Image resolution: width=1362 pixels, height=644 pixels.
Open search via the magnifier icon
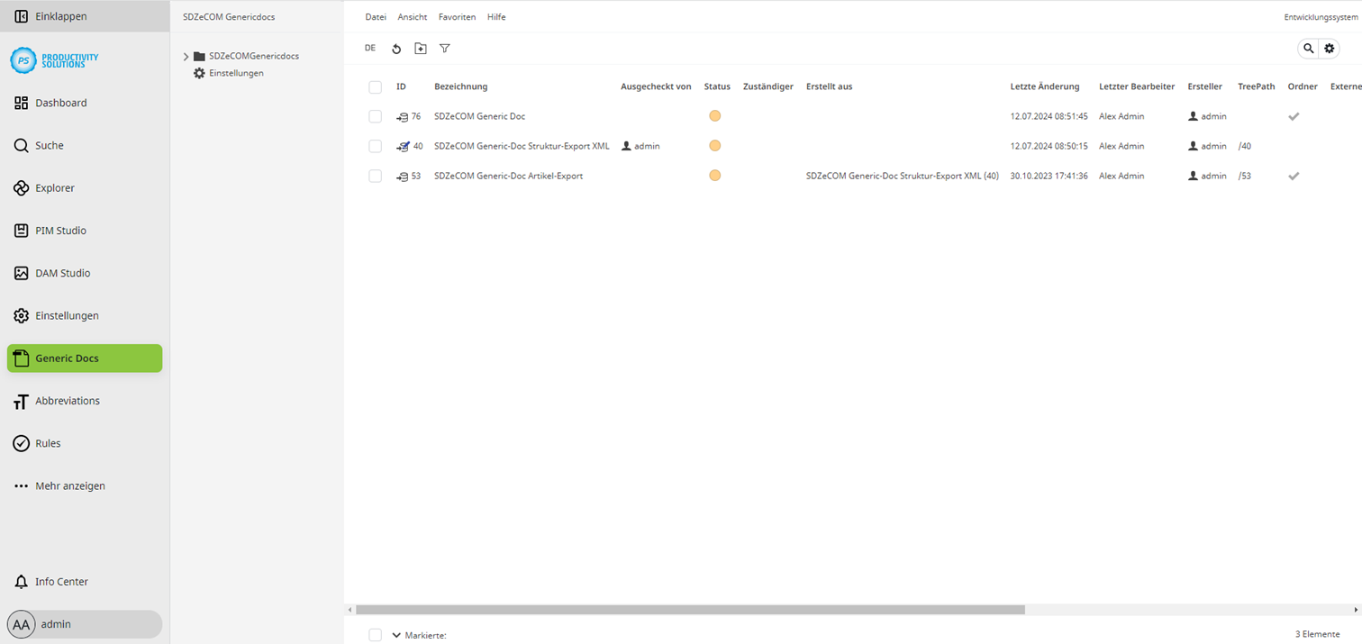1308,48
